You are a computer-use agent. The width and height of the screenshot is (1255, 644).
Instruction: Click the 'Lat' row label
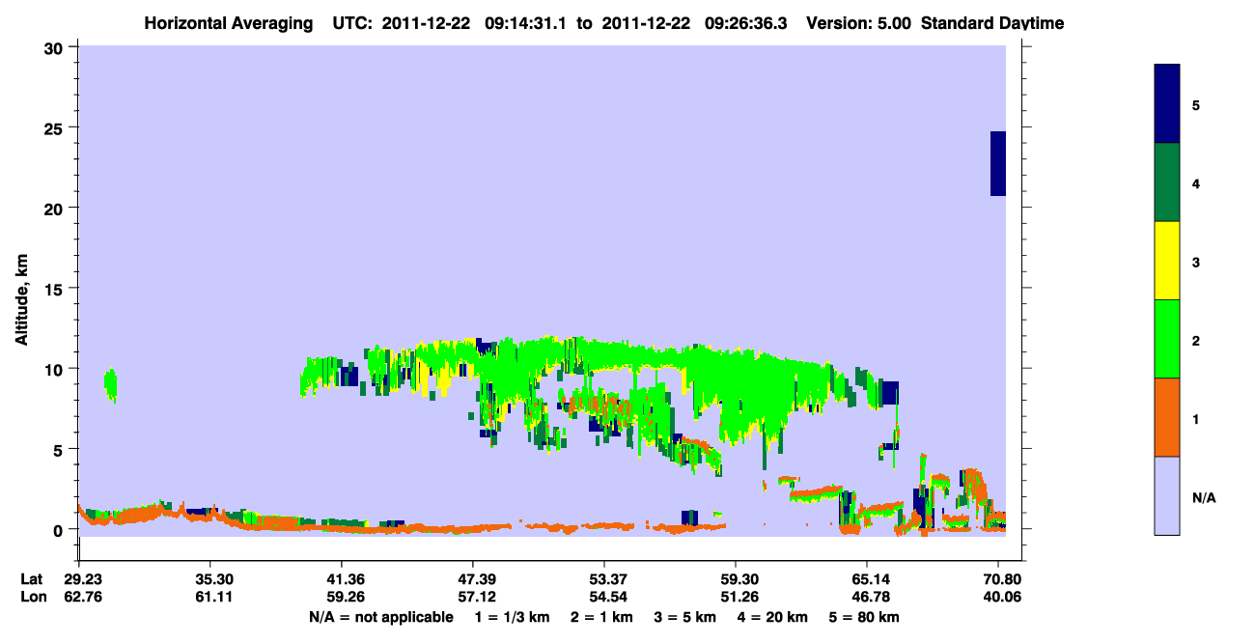point(31,579)
